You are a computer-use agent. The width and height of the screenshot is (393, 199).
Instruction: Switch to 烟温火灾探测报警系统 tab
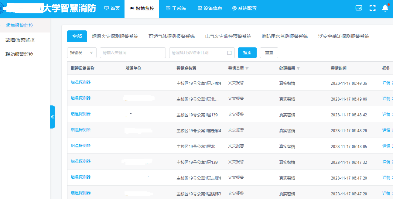click(115, 36)
